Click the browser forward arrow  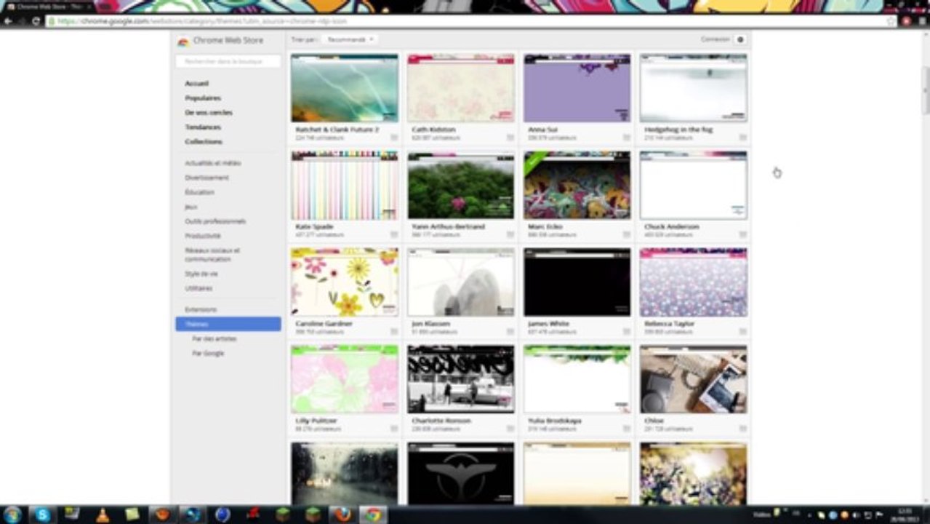coord(22,21)
